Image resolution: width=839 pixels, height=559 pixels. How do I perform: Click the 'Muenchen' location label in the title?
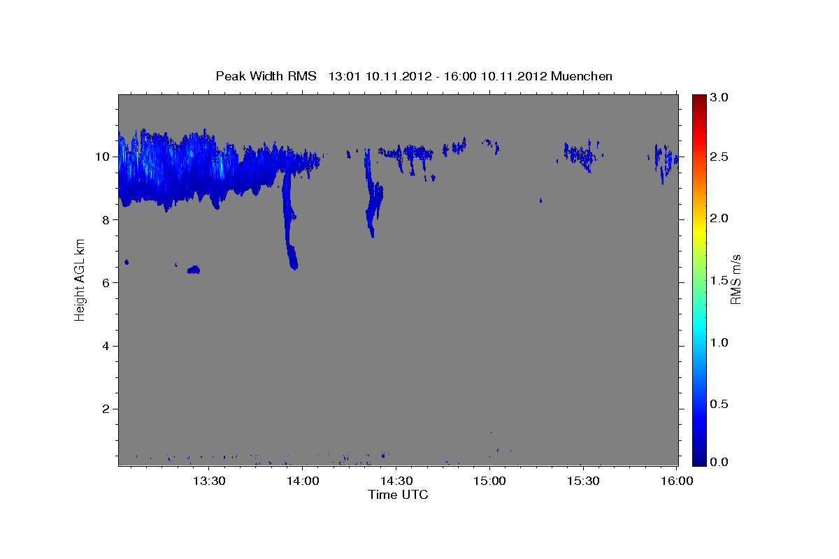[582, 76]
